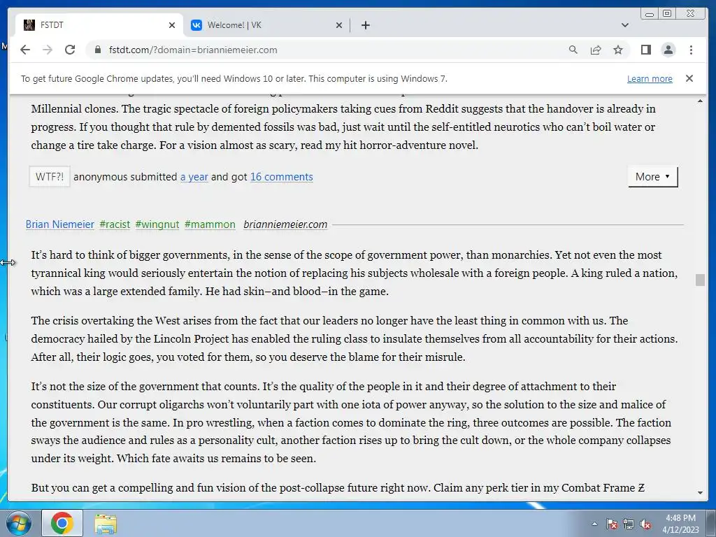Reload the current page
716x537 pixels.
tap(70, 50)
